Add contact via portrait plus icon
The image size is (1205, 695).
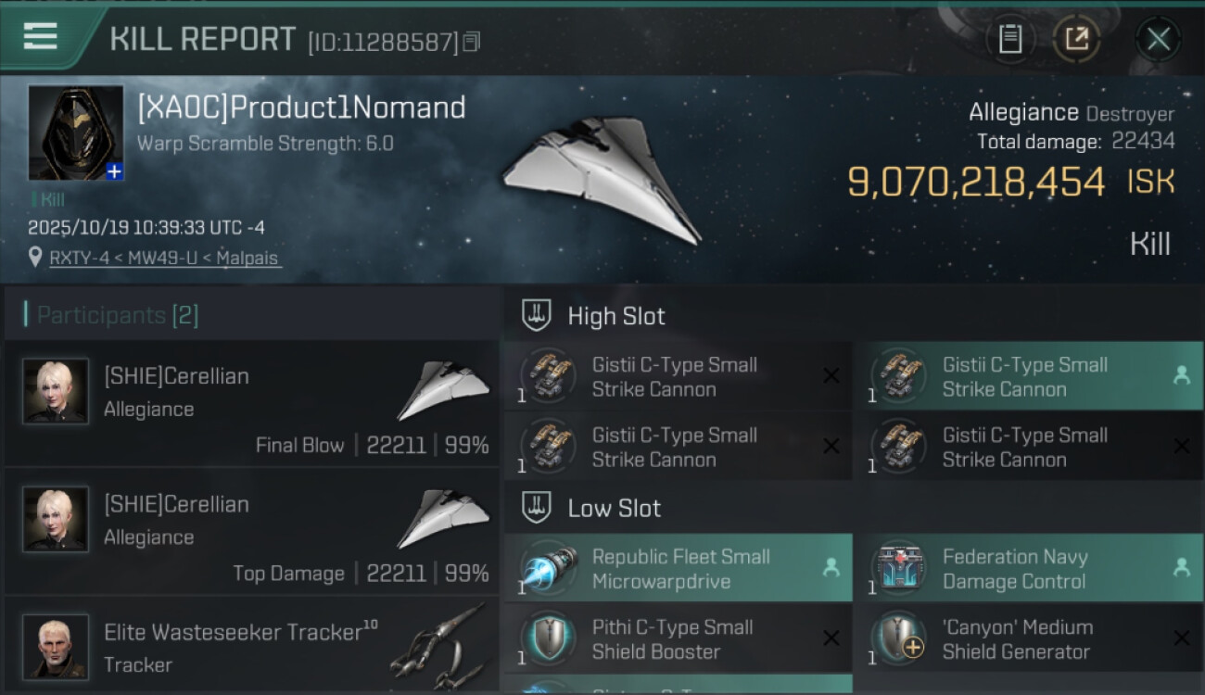pos(114,171)
